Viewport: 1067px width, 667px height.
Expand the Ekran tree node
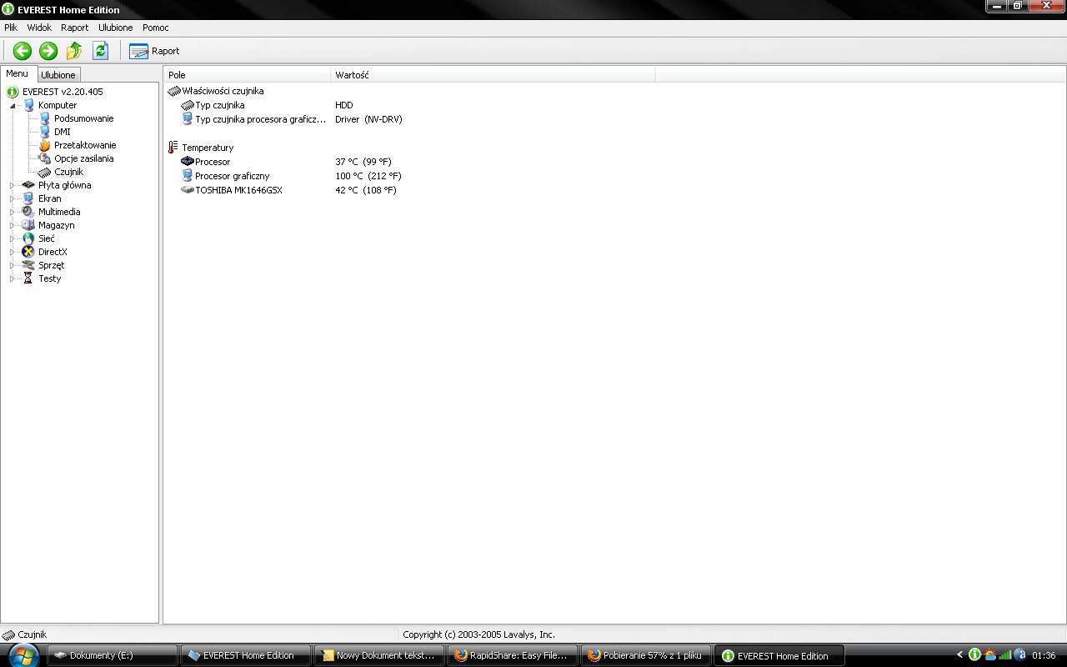pos(13,198)
